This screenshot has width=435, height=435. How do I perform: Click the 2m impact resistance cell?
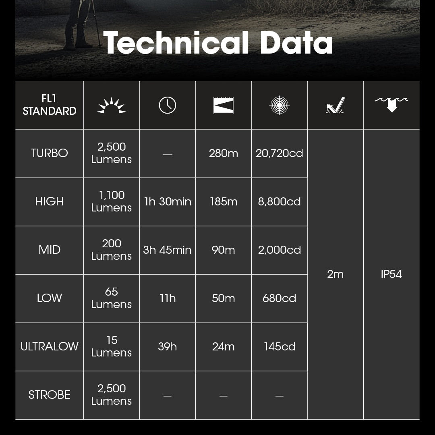pos(336,274)
